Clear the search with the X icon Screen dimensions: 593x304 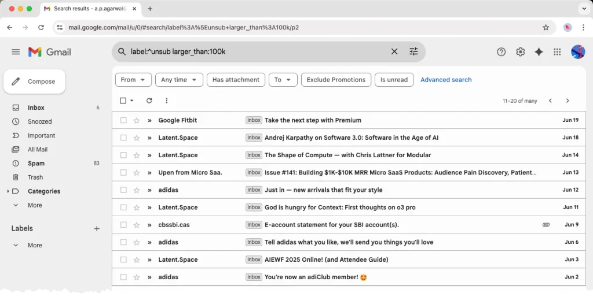coord(394,52)
